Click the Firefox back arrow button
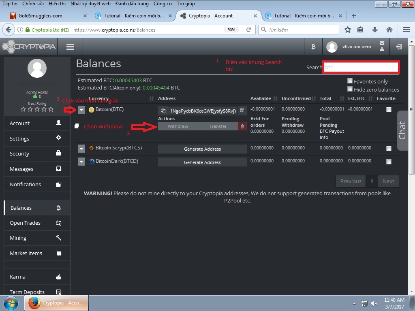 [9, 30]
